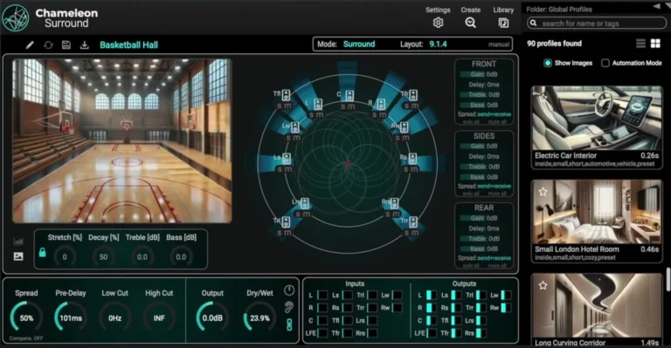Click the manual layout label
The image size is (671, 348).
tap(499, 44)
